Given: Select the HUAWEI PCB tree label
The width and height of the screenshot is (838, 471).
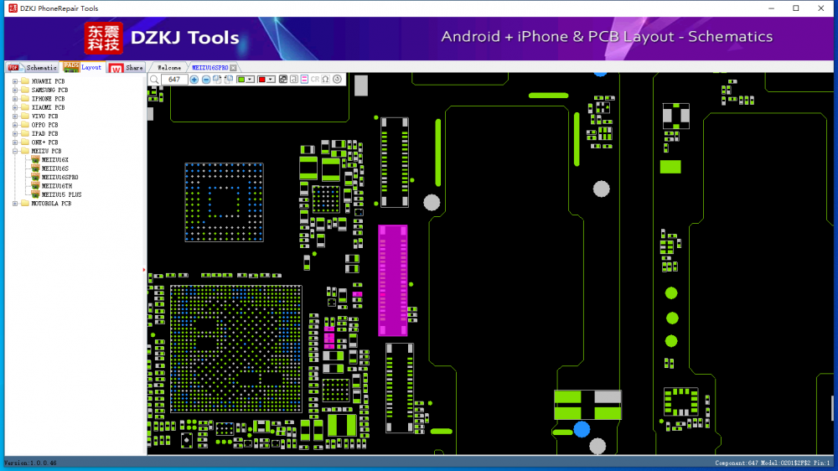Looking at the screenshot, I should [48, 81].
